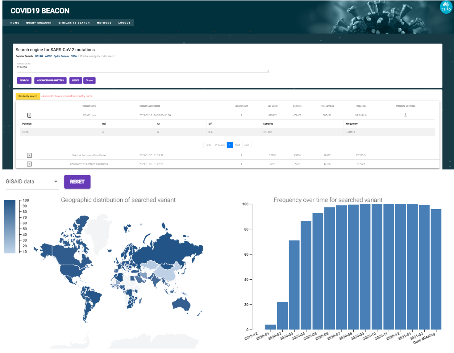
Task: Open Advanced Parameters
Action: [x=50, y=80]
